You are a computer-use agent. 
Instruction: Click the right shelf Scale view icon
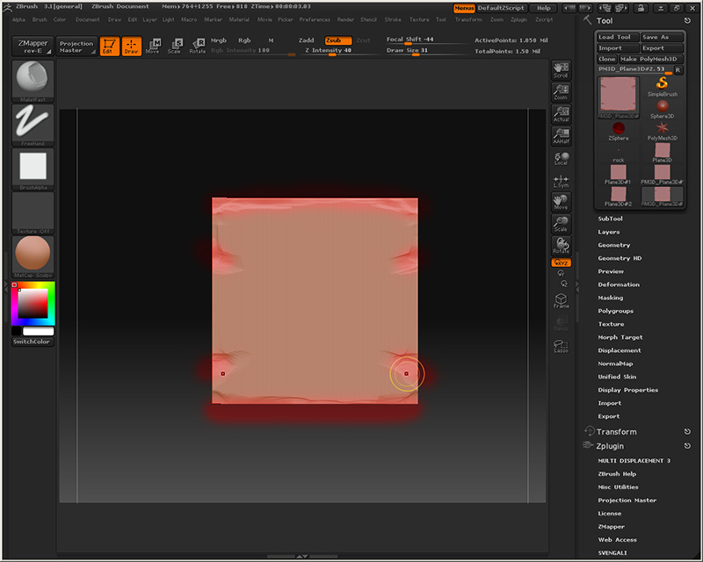click(561, 224)
